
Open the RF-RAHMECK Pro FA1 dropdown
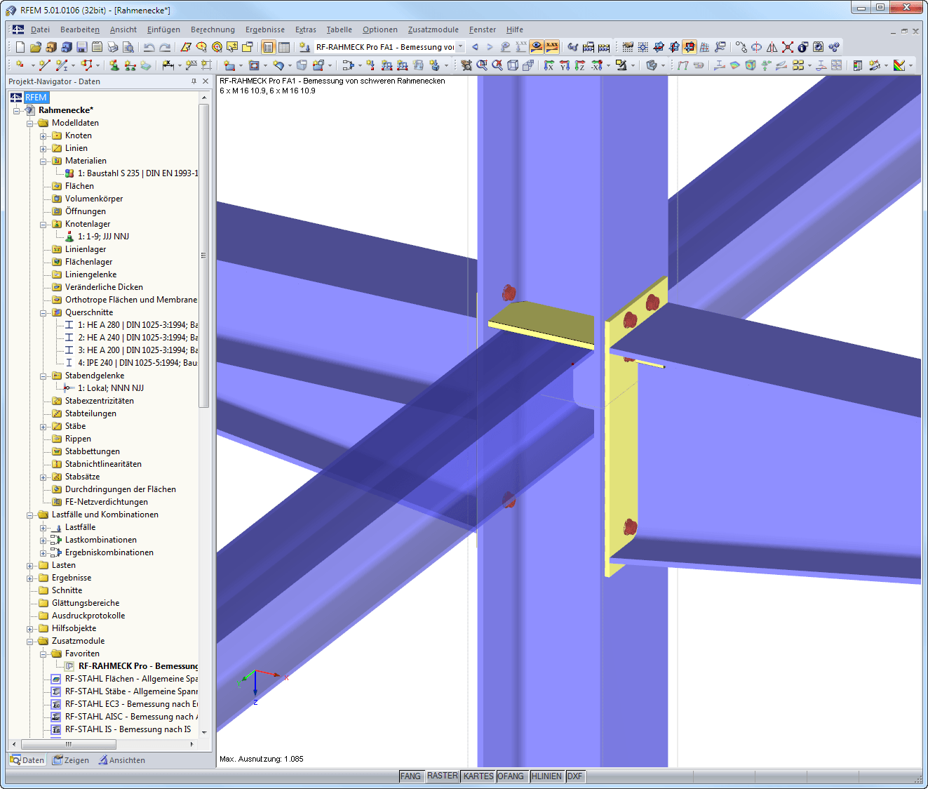(x=460, y=46)
